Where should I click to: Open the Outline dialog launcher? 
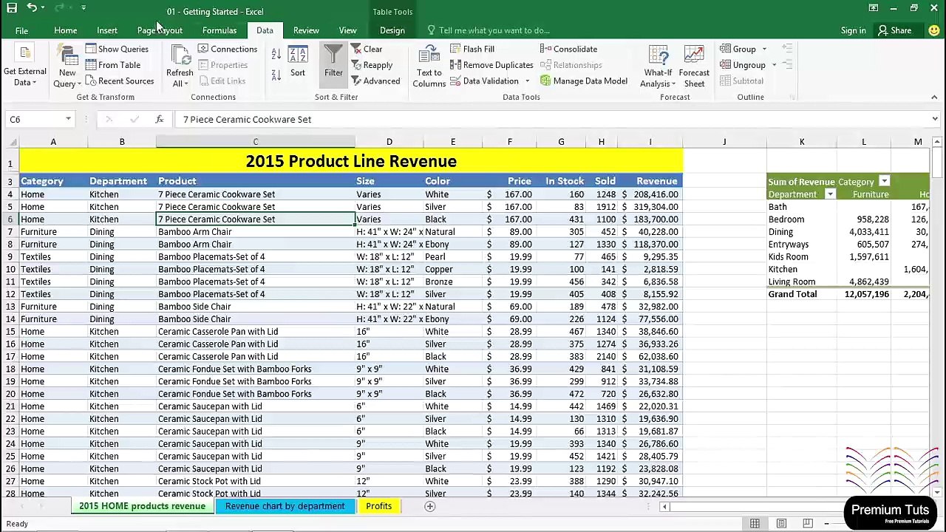792,97
